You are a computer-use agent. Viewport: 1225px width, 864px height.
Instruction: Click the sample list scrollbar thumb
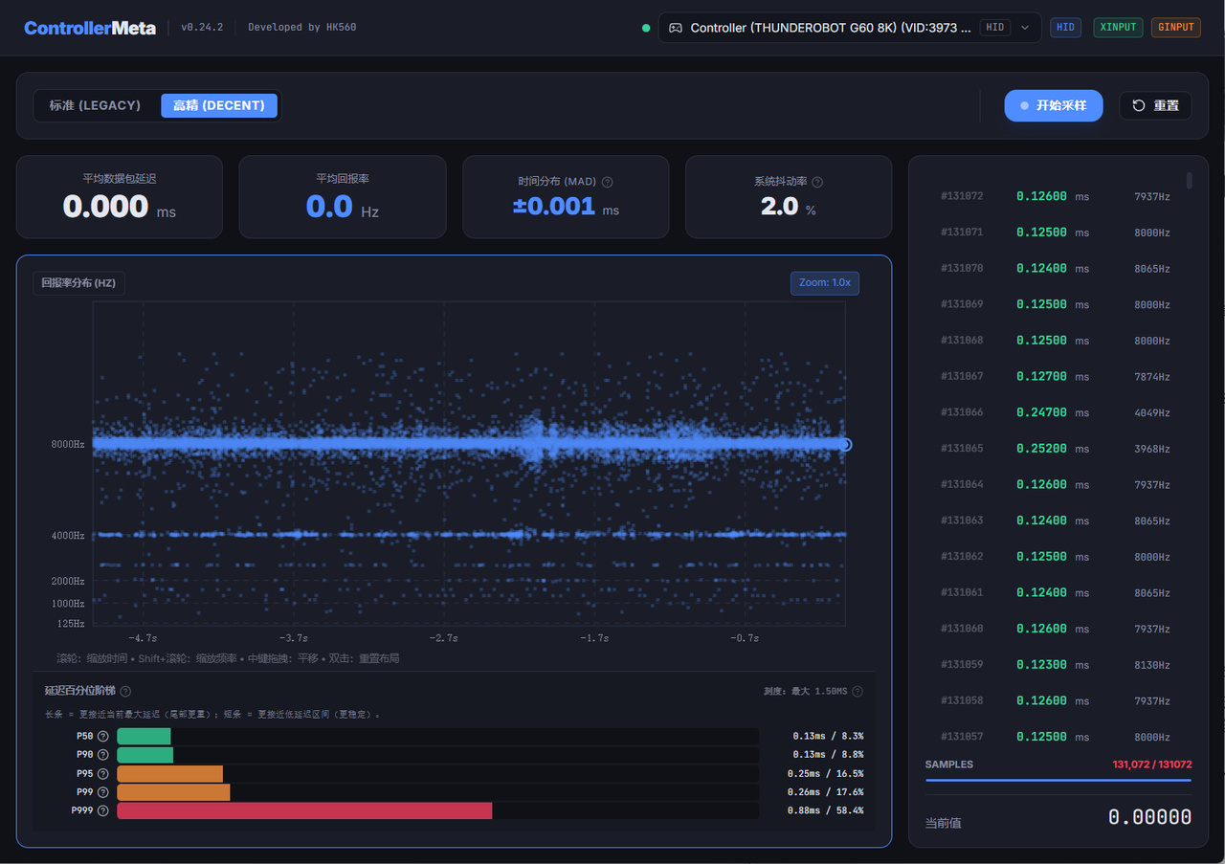coord(1190,180)
